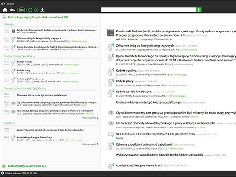Screen dimensions: 236x177
Task: Click the checkmark circle icon beside Historia heading
Action: click(x=4, y=17)
